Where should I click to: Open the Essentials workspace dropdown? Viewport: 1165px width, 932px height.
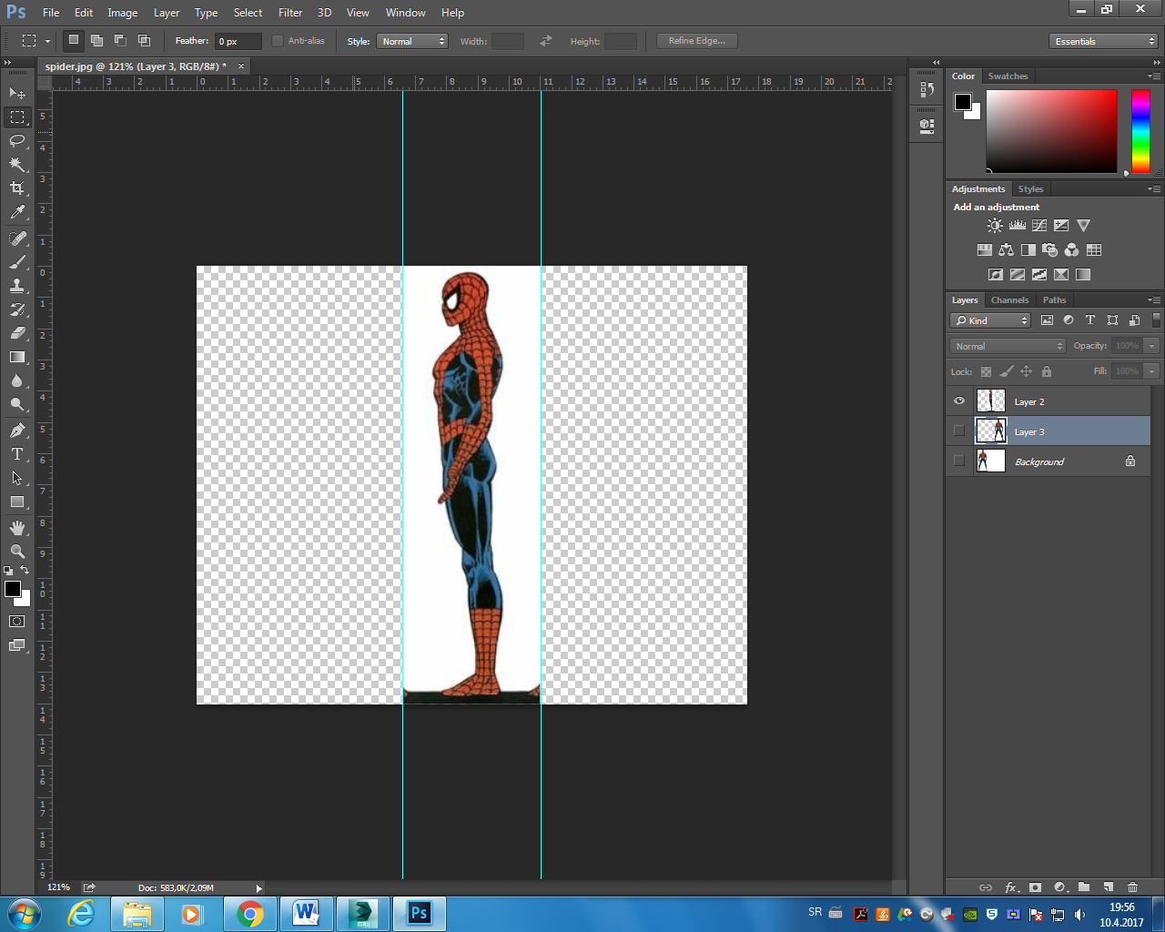tap(1103, 41)
